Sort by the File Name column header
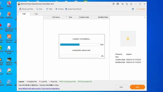This screenshot has width=163, height=92. pyautogui.click(x=56, y=17)
